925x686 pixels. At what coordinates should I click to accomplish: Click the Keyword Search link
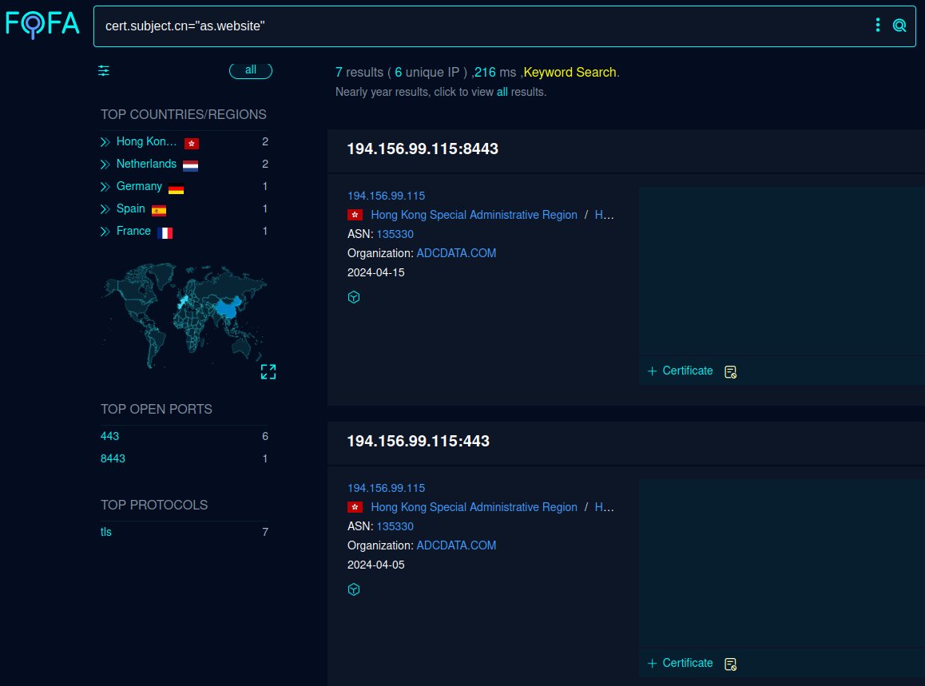570,73
